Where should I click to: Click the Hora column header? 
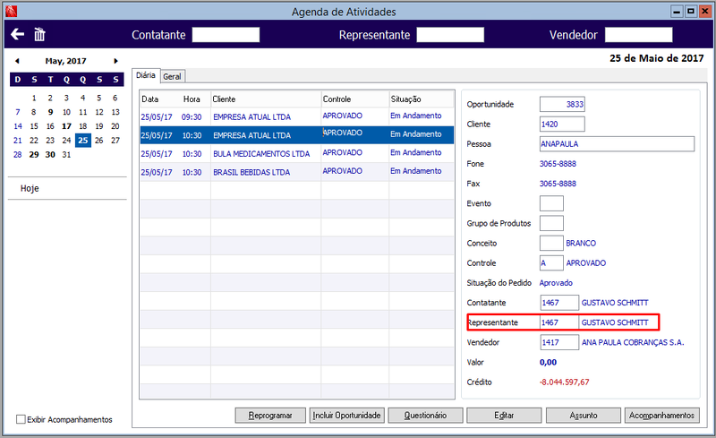[x=192, y=99]
